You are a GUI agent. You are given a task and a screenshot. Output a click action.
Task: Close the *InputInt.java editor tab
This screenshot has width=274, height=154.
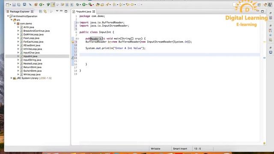pos(94,12)
